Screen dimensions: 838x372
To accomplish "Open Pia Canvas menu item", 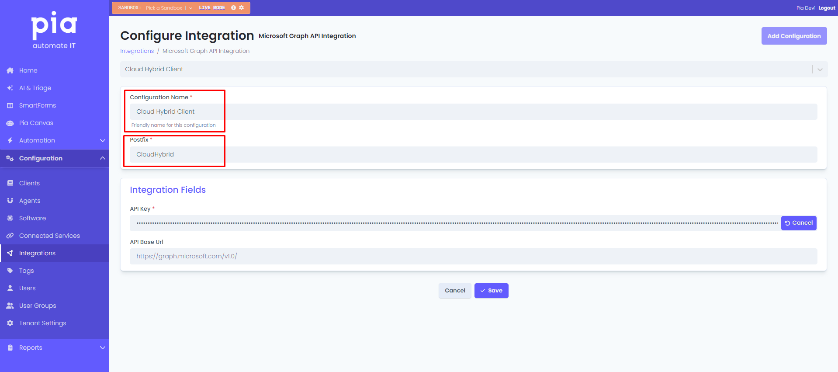I will [x=54, y=123].
